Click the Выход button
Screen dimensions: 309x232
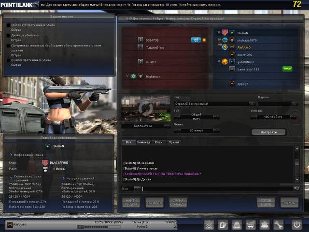pyautogui.click(x=289, y=203)
